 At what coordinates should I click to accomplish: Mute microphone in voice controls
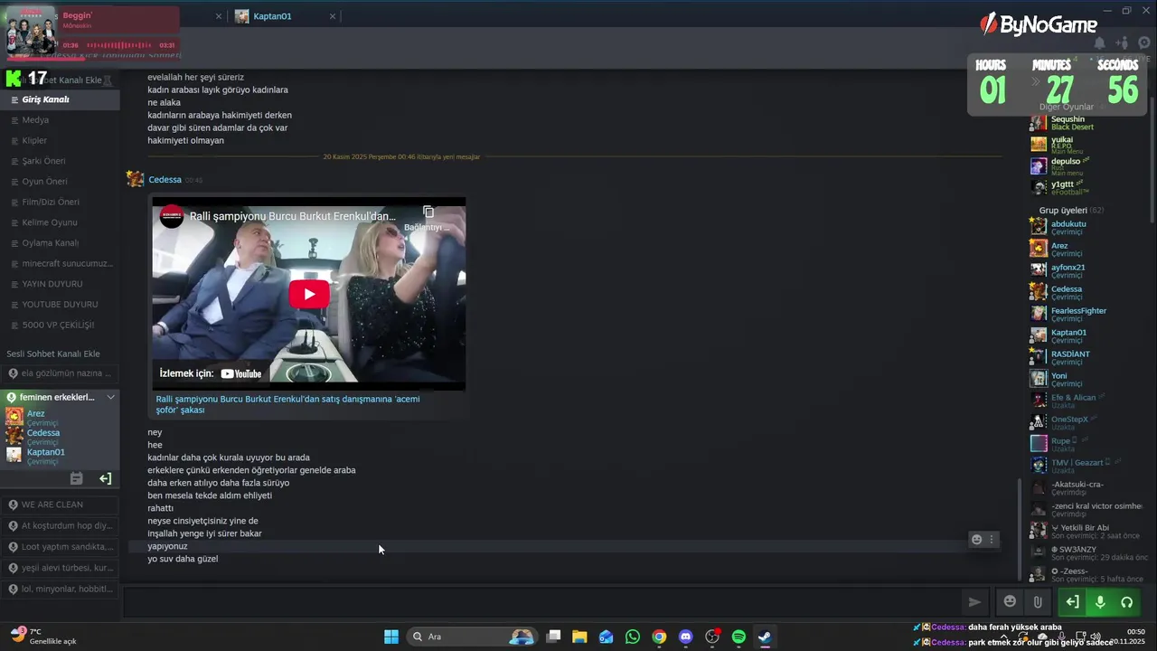pyautogui.click(x=1100, y=601)
